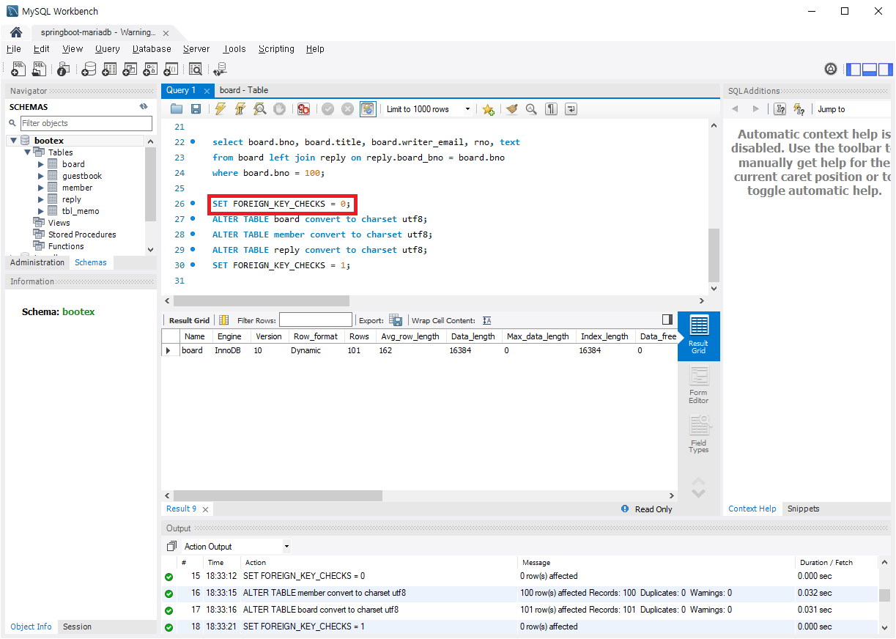Open the File menu
The image size is (896, 639).
(13, 49)
